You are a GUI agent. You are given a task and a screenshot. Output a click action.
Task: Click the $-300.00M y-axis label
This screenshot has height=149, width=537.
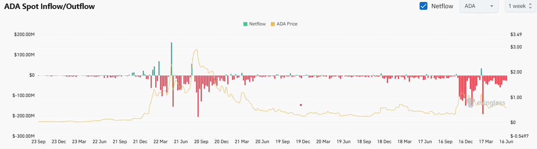point(24,136)
